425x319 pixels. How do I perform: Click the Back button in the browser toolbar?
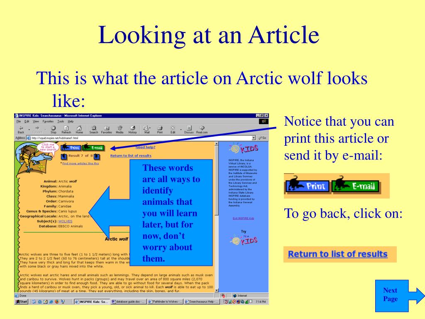(x=21, y=130)
